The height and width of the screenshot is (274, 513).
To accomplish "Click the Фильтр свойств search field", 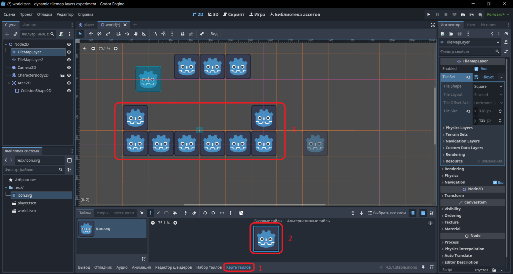I will [470, 51].
